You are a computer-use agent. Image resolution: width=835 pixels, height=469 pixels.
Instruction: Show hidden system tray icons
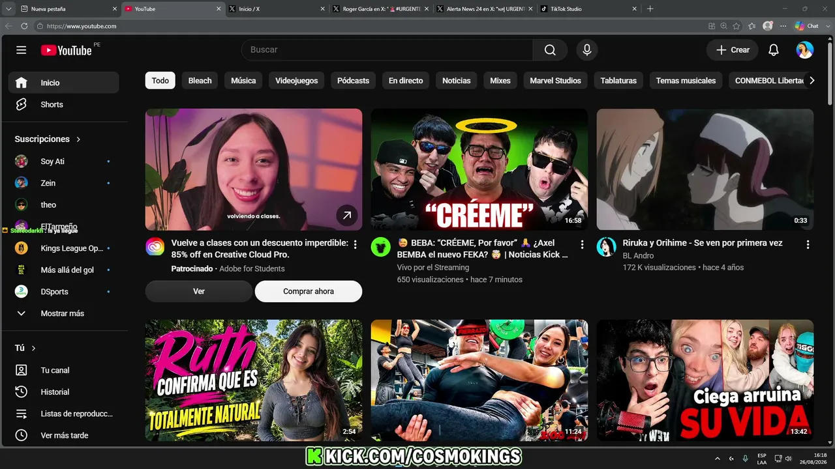click(718, 459)
